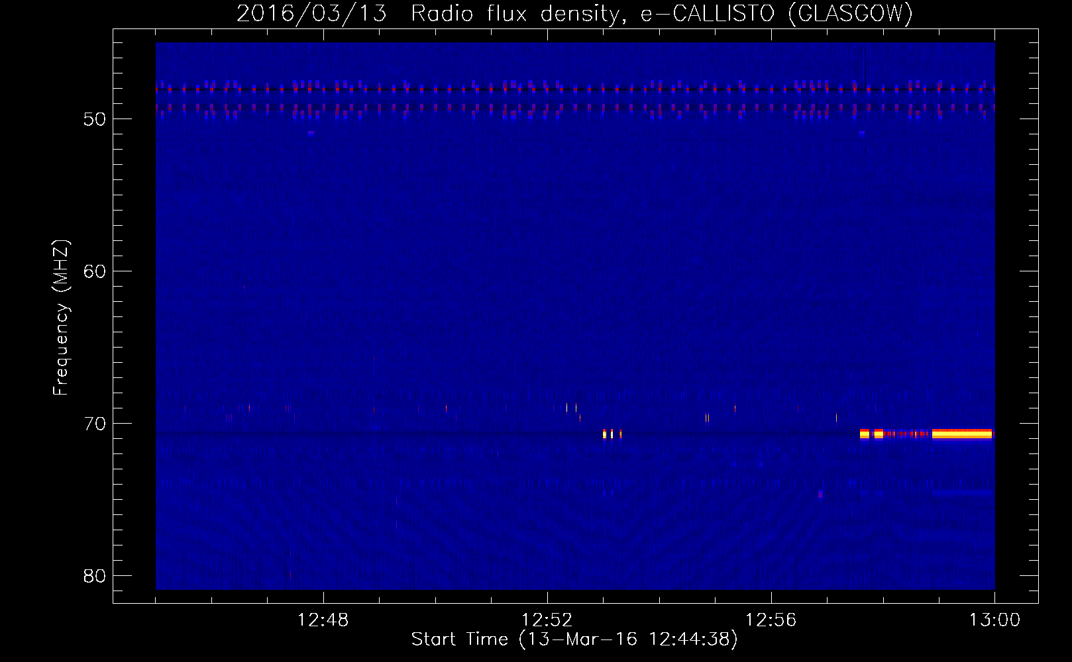Click the 70 frequency tick label

[x=95, y=424]
